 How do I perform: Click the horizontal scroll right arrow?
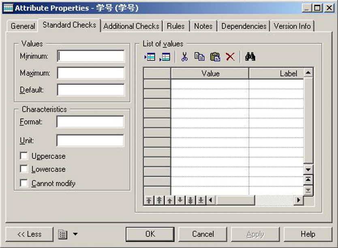coord(299,200)
